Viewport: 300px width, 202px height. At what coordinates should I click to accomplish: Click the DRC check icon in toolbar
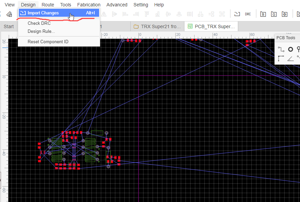[248, 14]
